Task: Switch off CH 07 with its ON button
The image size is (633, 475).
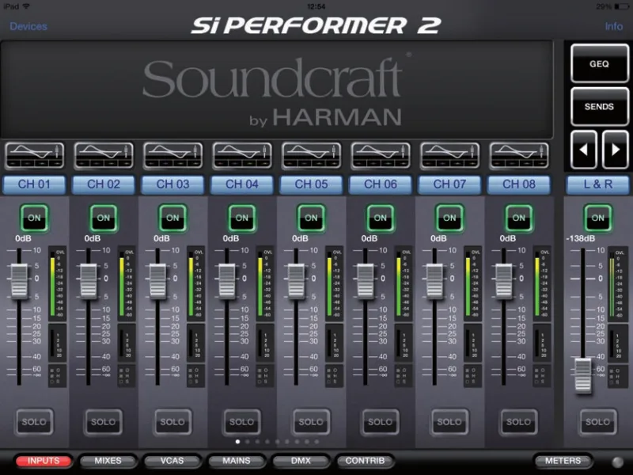Action: (449, 218)
